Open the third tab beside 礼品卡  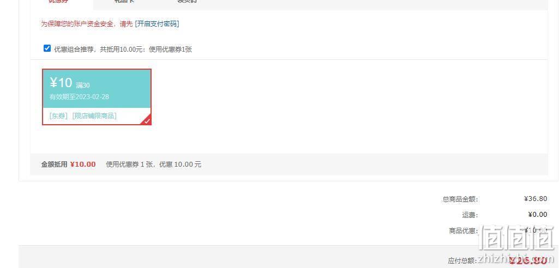point(187,2)
